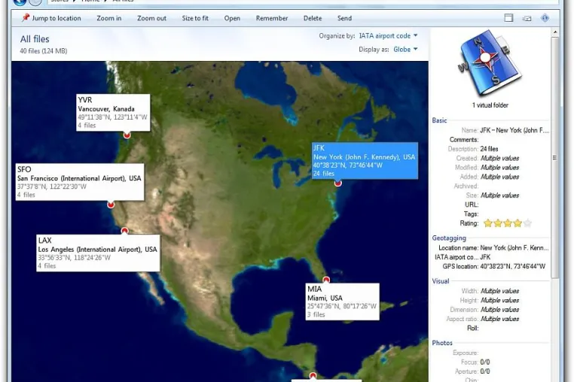This screenshot has width=574, height=382.
Task: Collapse the Visual section header
Action: pos(441,281)
